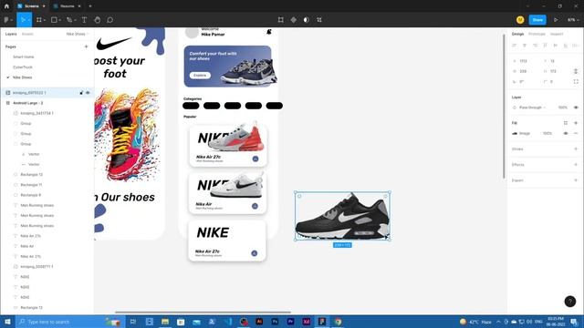Open a new tab with plus button
584x328 pixels.
coord(90,6)
